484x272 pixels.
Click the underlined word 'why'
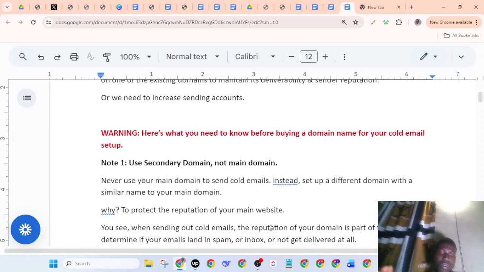click(x=108, y=210)
